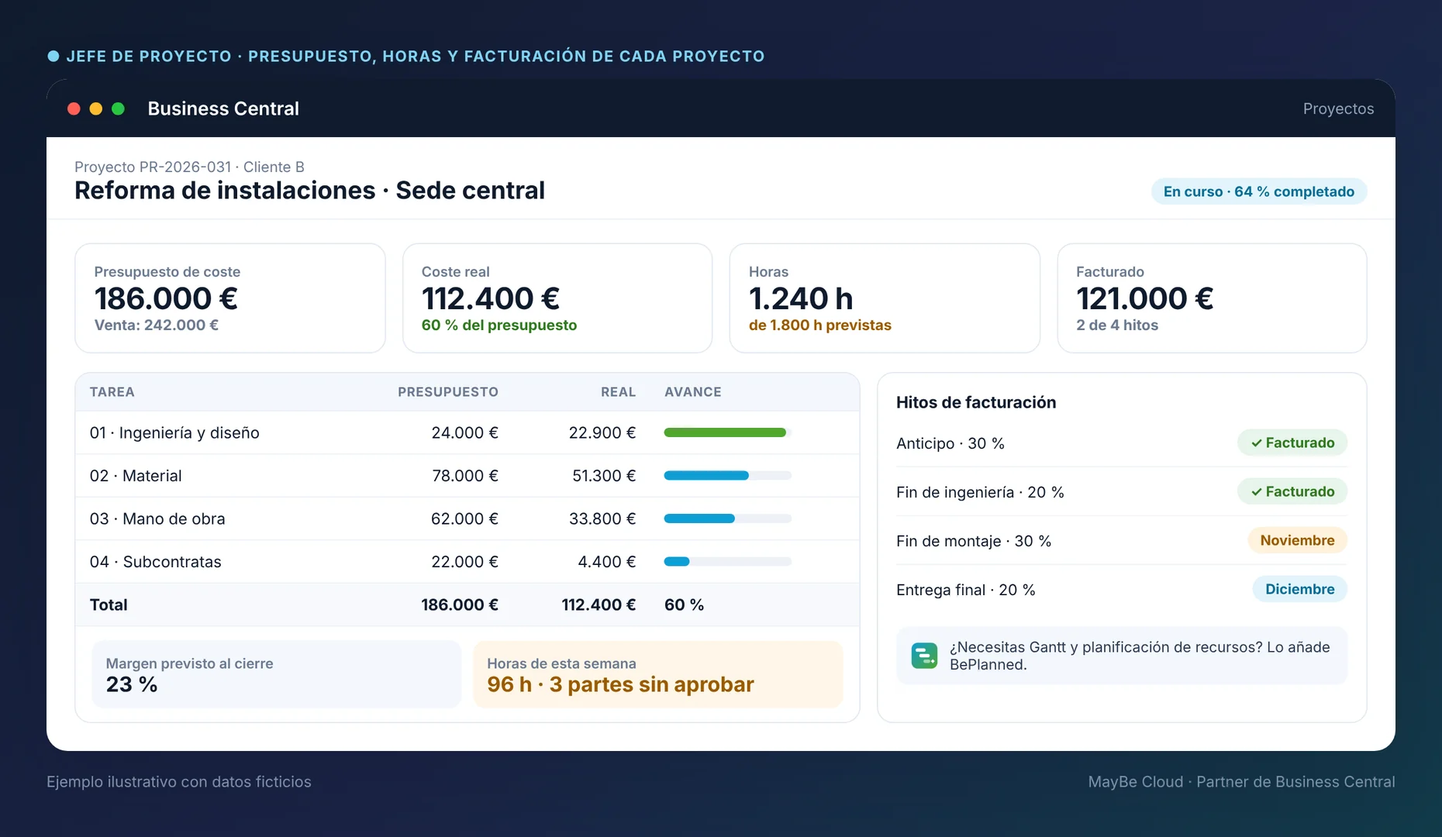Viewport: 1442px width, 837px height.
Task: Click the REAL column header
Action: [618, 392]
